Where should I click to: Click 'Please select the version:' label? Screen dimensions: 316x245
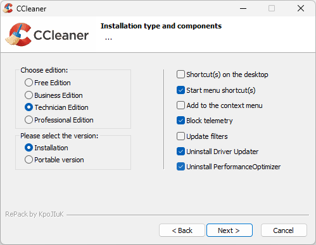point(60,136)
